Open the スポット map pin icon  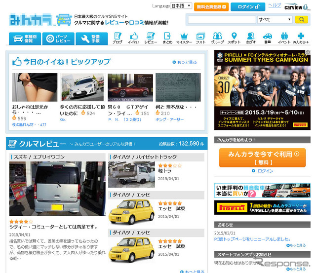tap(234, 38)
